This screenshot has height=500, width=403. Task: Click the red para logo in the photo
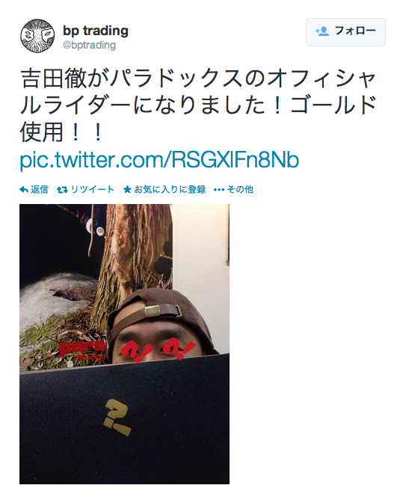[x=82, y=350]
